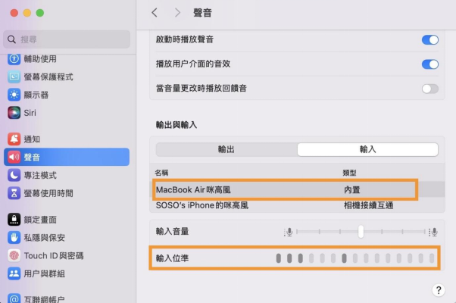Click the 類型 column header
Viewport: 456px width, 303px height.
point(349,173)
